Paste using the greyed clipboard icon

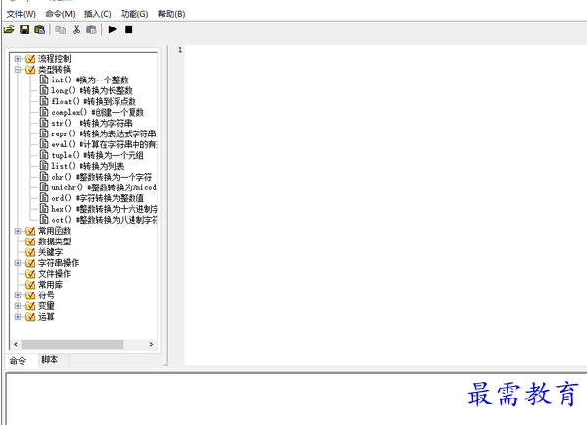91,29
